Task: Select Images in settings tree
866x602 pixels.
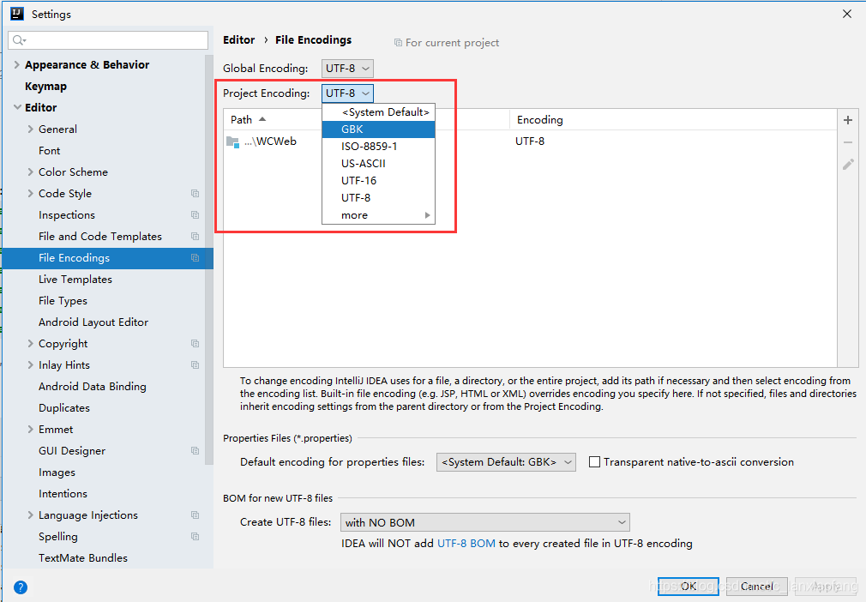Action: [x=57, y=473]
